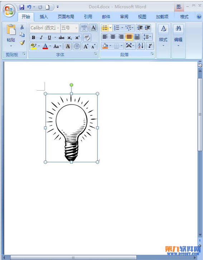Open the 审阅 tab
Image resolution: width=203 pixels, height=260 pixels.
[124, 17]
